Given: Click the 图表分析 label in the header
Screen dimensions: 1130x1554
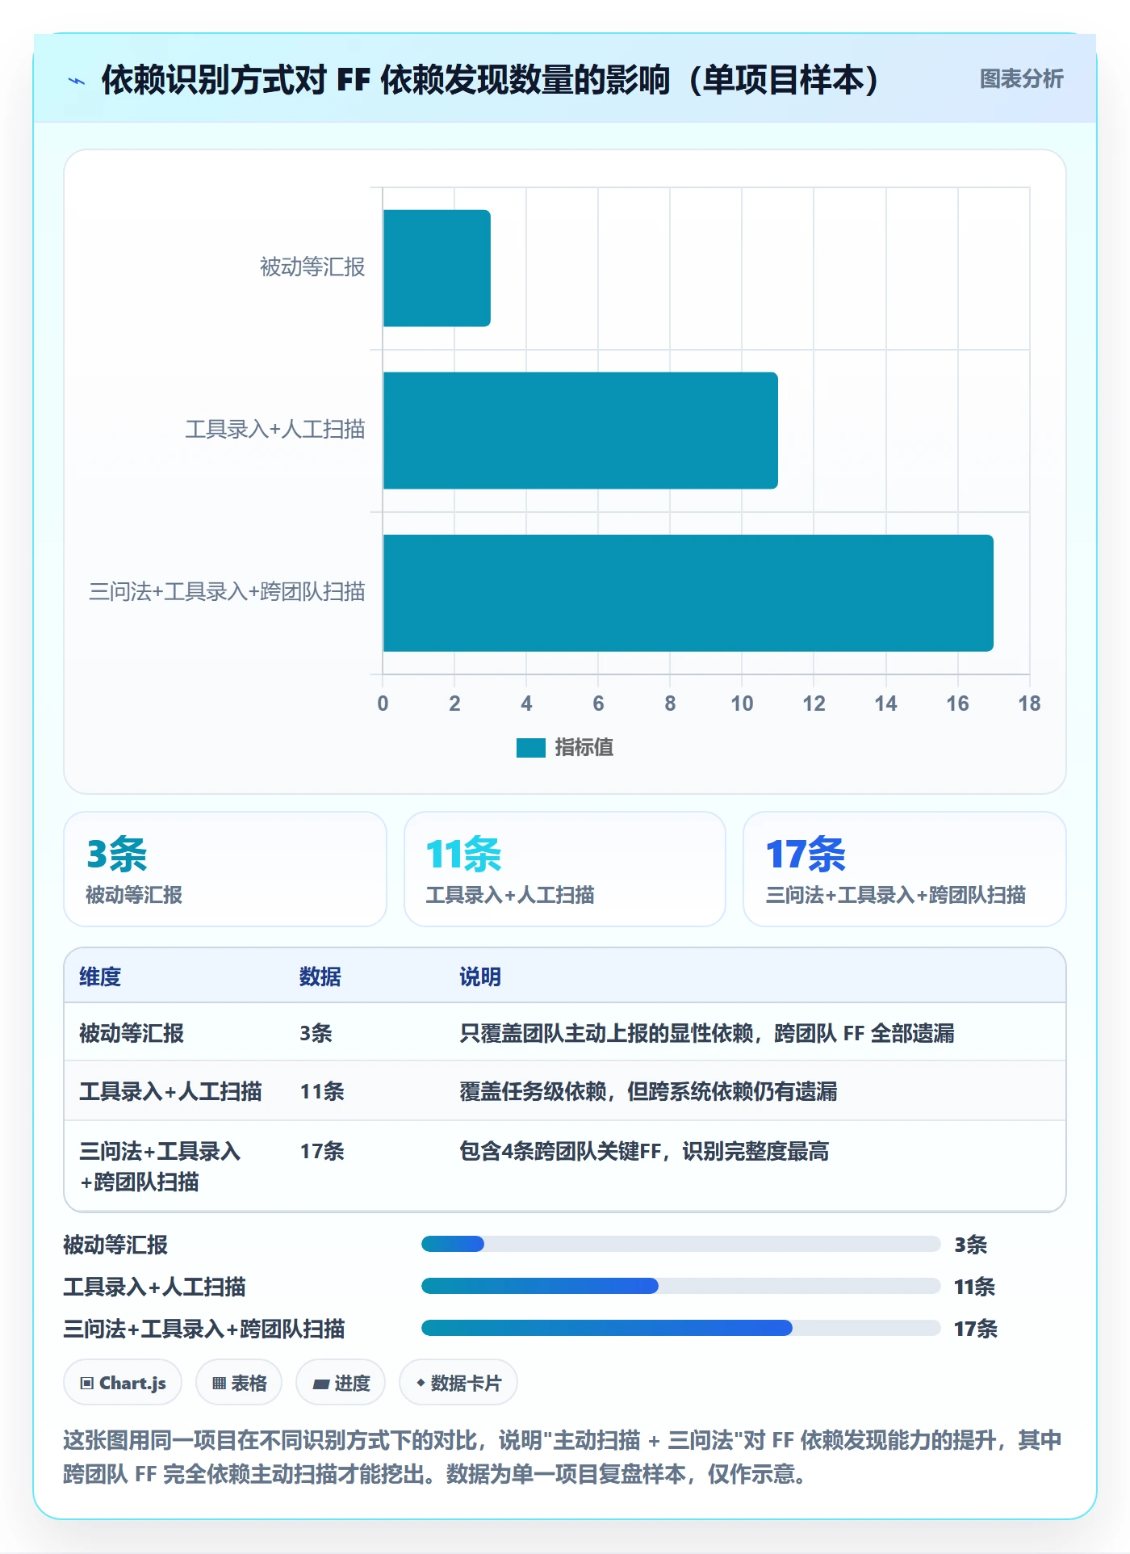Looking at the screenshot, I should (x=1021, y=79).
